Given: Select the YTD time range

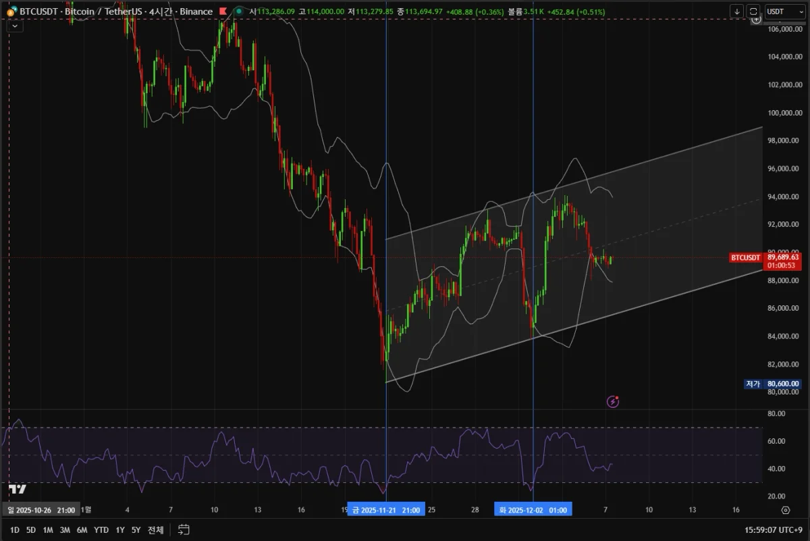Looking at the screenshot, I should (x=101, y=530).
